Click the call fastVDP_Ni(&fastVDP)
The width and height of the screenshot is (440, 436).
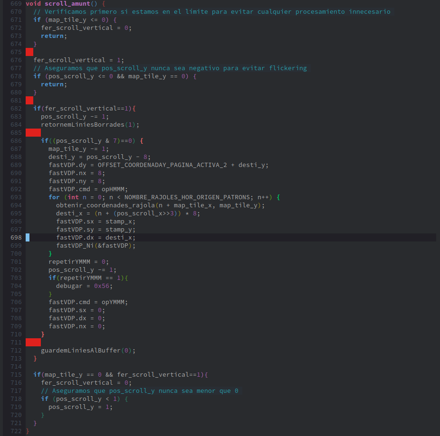[x=96, y=246]
